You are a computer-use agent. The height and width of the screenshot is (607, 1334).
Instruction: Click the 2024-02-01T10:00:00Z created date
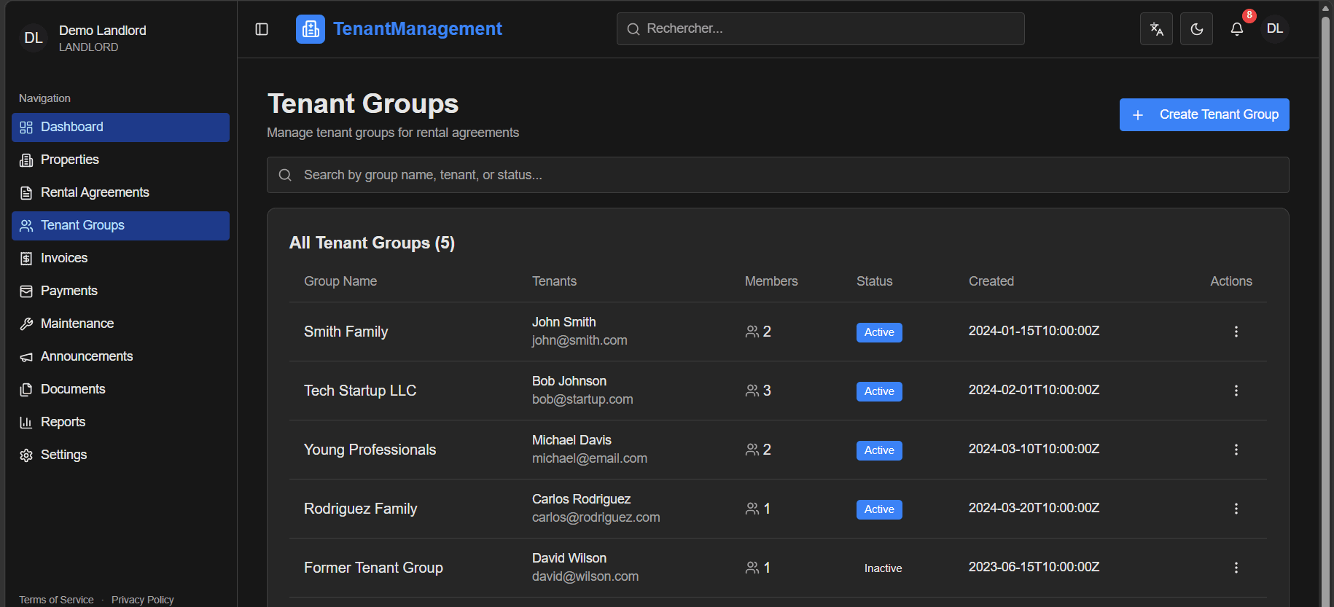(x=1034, y=390)
